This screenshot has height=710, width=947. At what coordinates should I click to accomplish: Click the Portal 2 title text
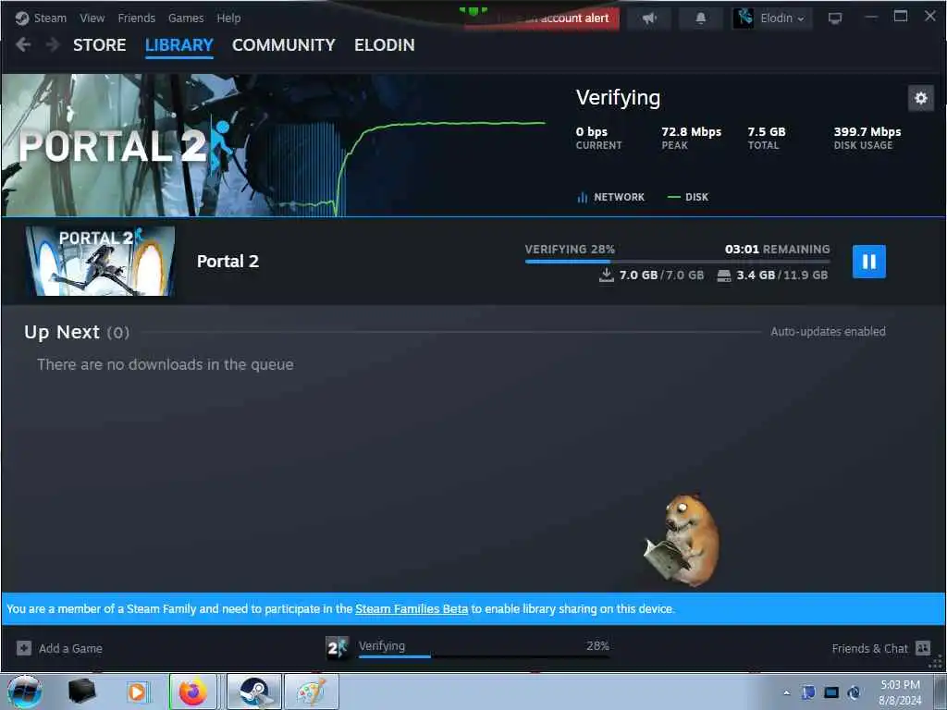(x=228, y=262)
